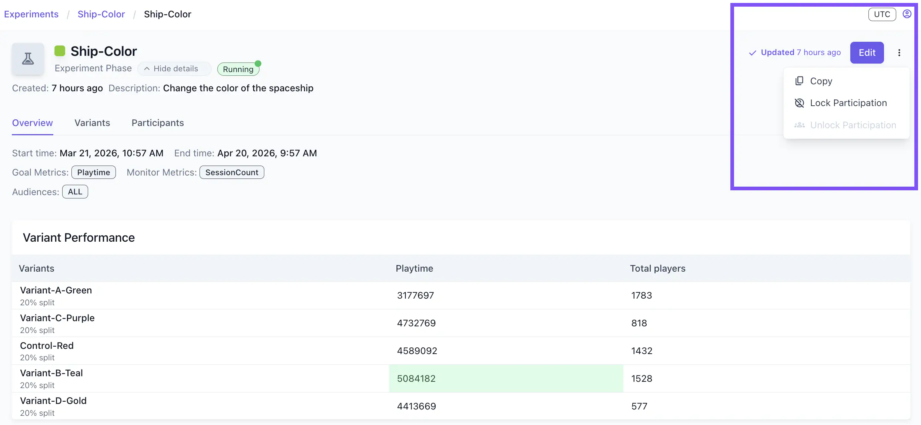The width and height of the screenshot is (921, 425).
Task: Collapse details with Hide details chevron
Action: click(x=147, y=69)
